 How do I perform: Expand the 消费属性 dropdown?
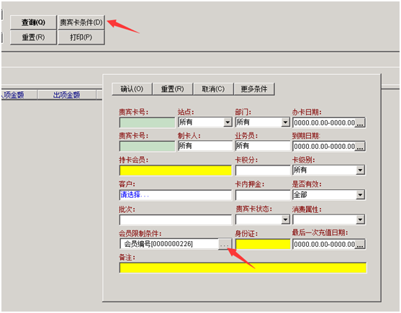[360, 219]
